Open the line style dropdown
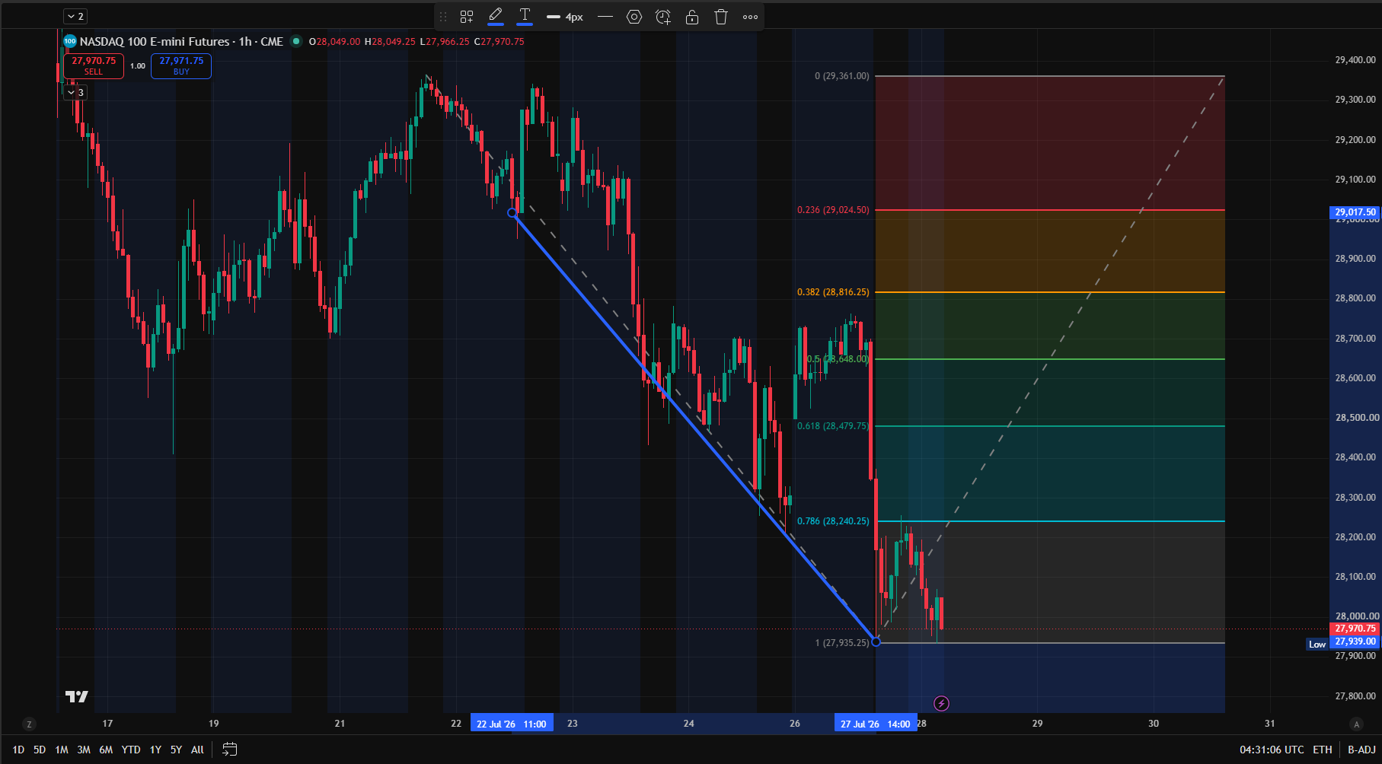The width and height of the screenshot is (1382, 764). 605,17
